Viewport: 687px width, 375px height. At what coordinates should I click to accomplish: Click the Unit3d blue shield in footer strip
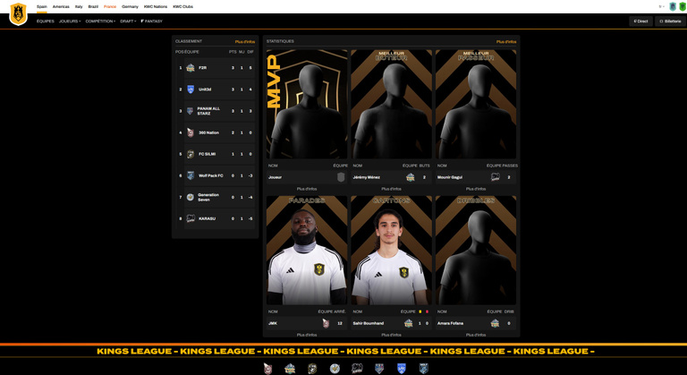(x=402, y=369)
